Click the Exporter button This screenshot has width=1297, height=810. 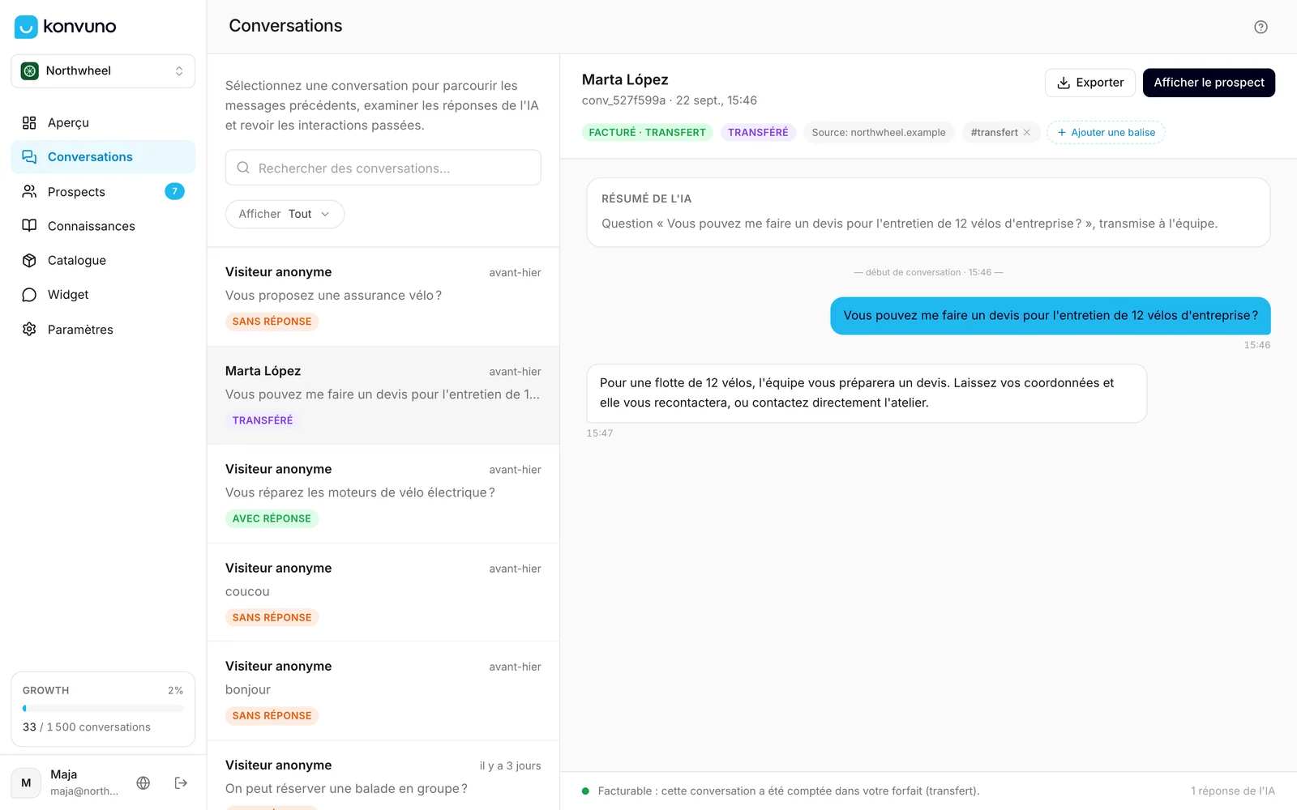click(x=1090, y=83)
